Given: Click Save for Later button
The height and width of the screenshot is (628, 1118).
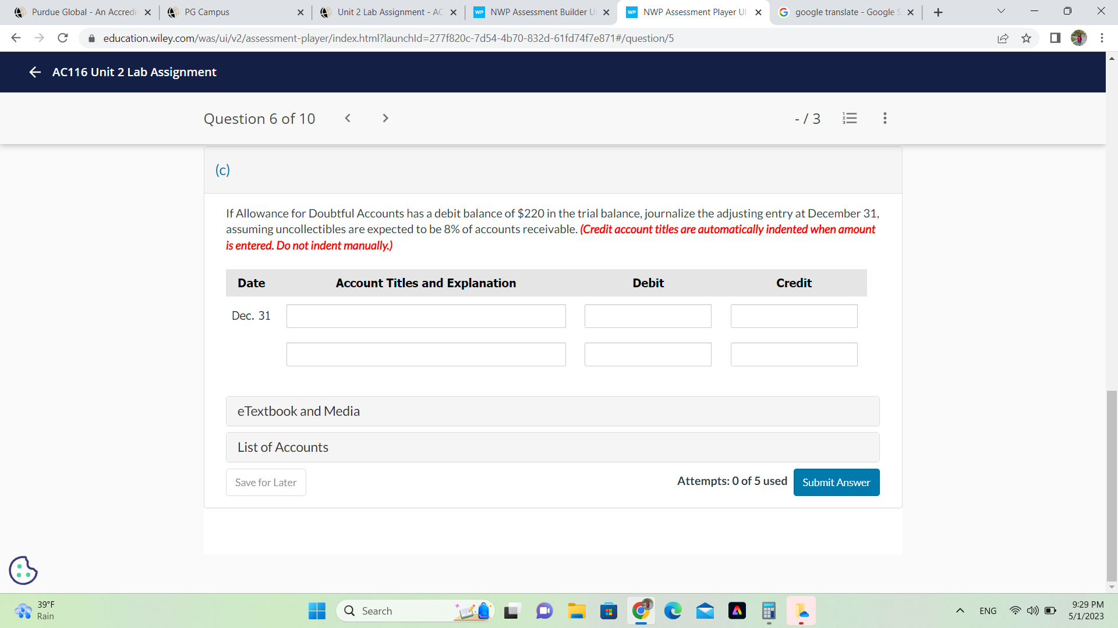Looking at the screenshot, I should click(266, 482).
